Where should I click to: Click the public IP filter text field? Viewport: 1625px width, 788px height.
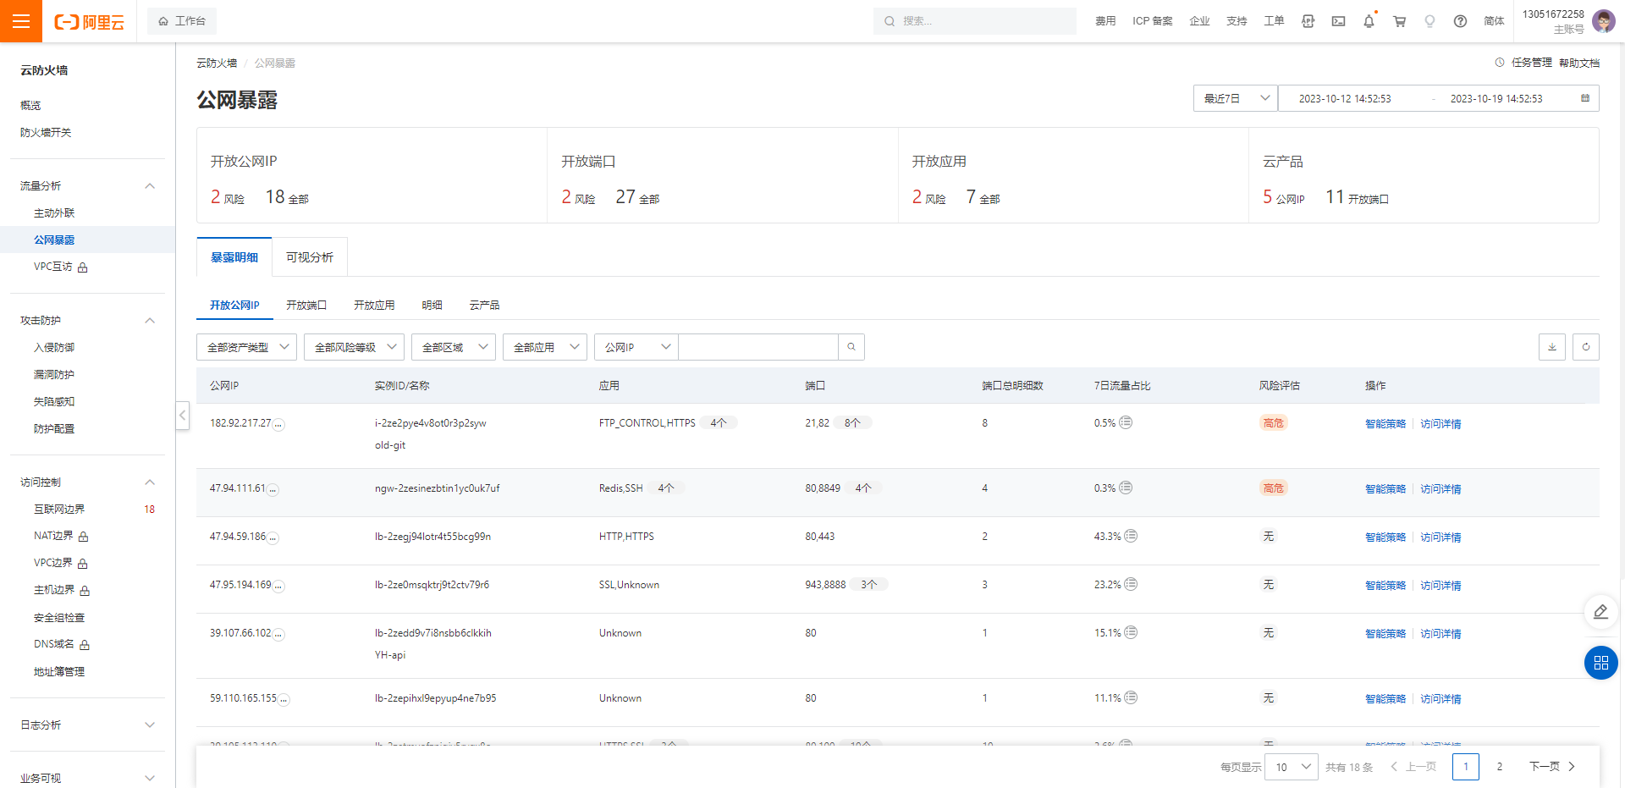coord(758,347)
